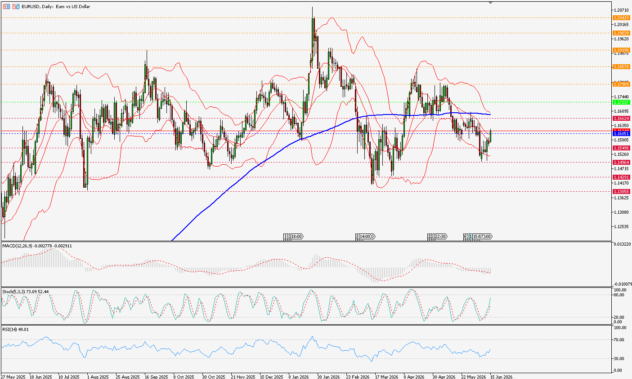This screenshot has width=632, height=379.
Task: Select the chart shift triangle marker at top
Action: click(x=490, y=3)
